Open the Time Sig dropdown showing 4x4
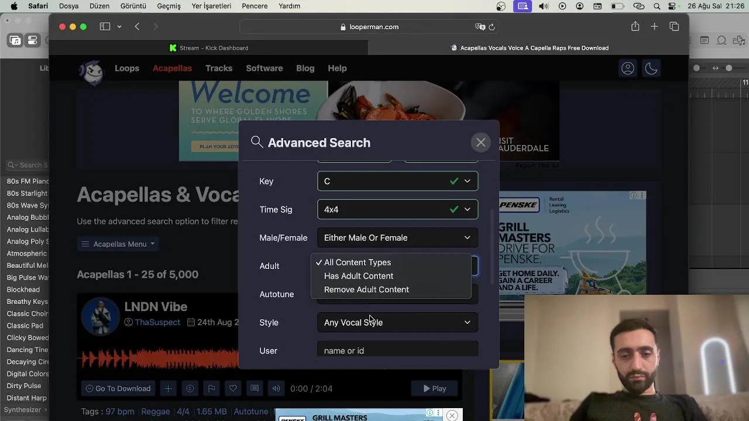 (397, 209)
